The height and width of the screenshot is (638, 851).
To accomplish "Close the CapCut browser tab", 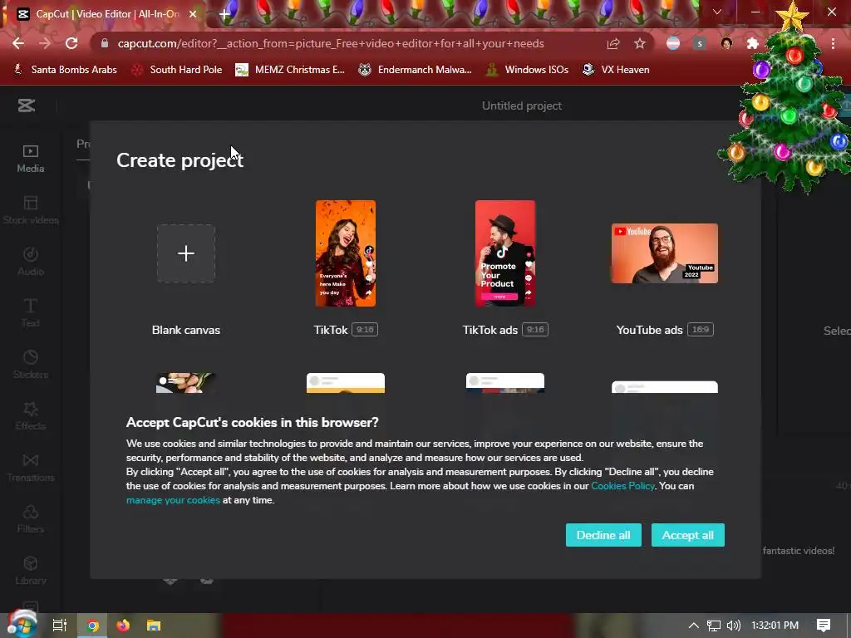I will 193,14.
